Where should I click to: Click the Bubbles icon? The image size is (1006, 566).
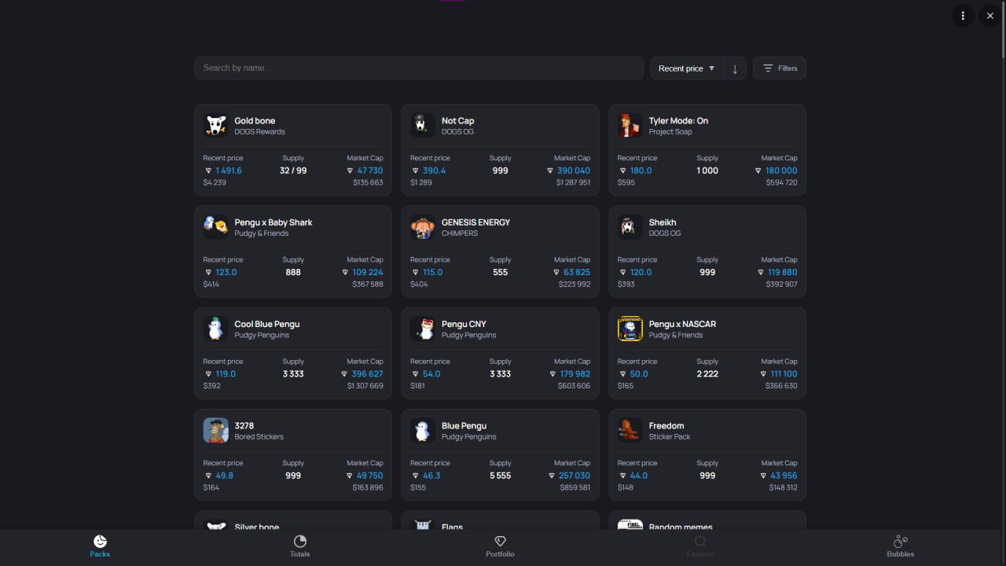click(x=901, y=541)
